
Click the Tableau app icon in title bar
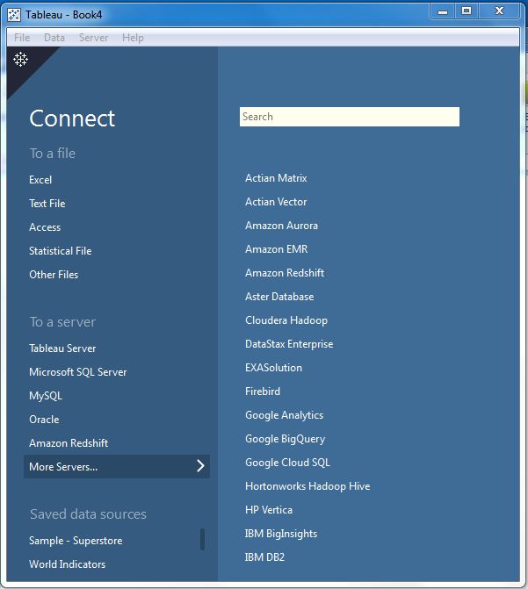point(14,13)
